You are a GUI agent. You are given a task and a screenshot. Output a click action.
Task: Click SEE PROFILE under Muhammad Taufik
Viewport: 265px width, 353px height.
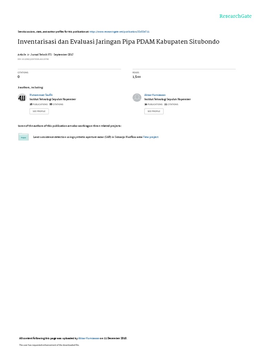click(x=39, y=111)
